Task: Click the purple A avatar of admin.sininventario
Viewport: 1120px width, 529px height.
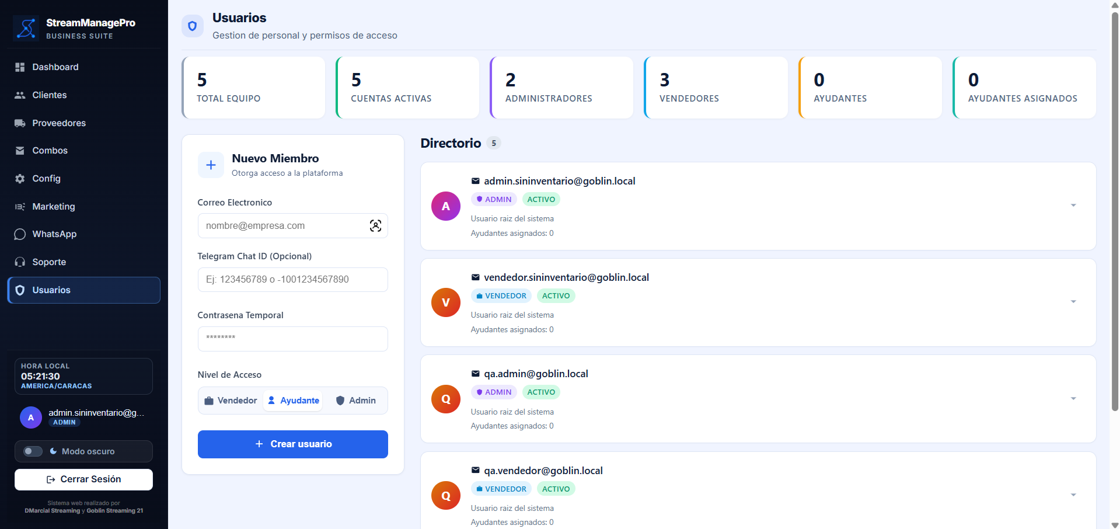Action: [x=446, y=206]
